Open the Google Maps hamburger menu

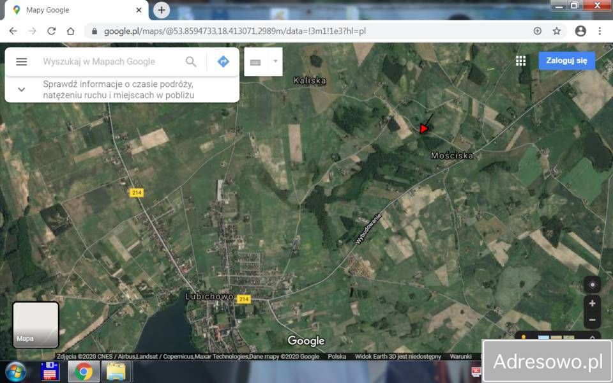point(22,62)
